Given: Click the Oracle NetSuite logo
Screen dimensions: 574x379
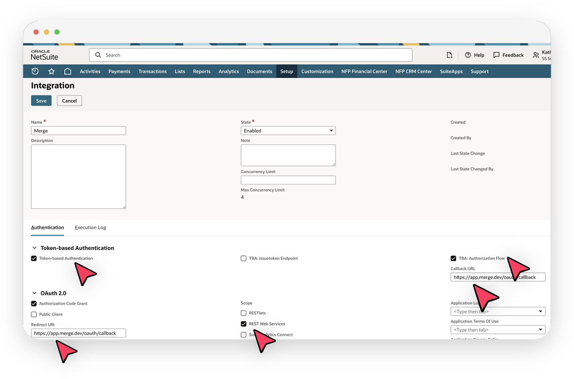Looking at the screenshot, I should pyautogui.click(x=44, y=55).
